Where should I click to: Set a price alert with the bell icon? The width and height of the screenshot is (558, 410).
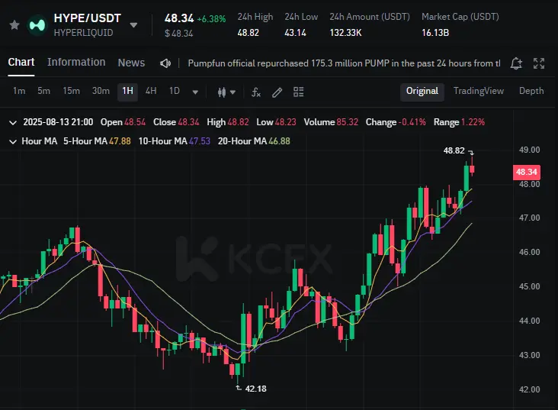click(x=516, y=63)
